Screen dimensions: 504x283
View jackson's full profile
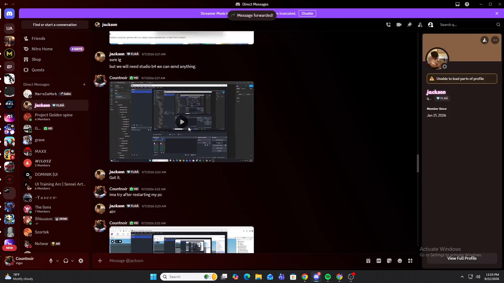pyautogui.click(x=462, y=258)
